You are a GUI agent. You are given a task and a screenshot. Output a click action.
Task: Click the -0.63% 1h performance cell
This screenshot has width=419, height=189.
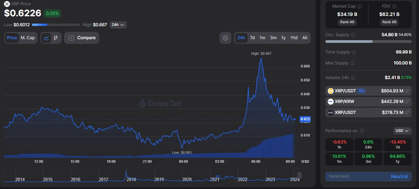click(x=339, y=144)
